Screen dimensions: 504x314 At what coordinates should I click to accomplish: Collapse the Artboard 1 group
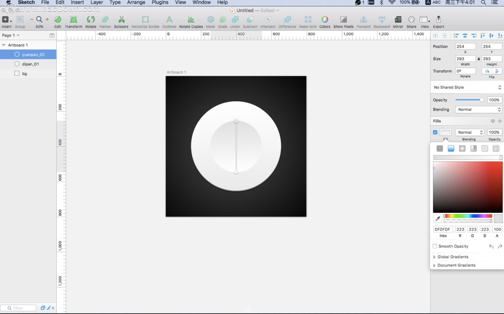tap(4, 45)
